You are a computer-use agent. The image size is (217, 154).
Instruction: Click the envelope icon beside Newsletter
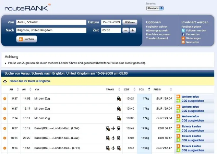(x=183, y=42)
